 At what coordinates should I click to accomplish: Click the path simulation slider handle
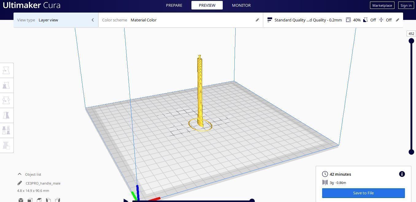pos(252,200)
